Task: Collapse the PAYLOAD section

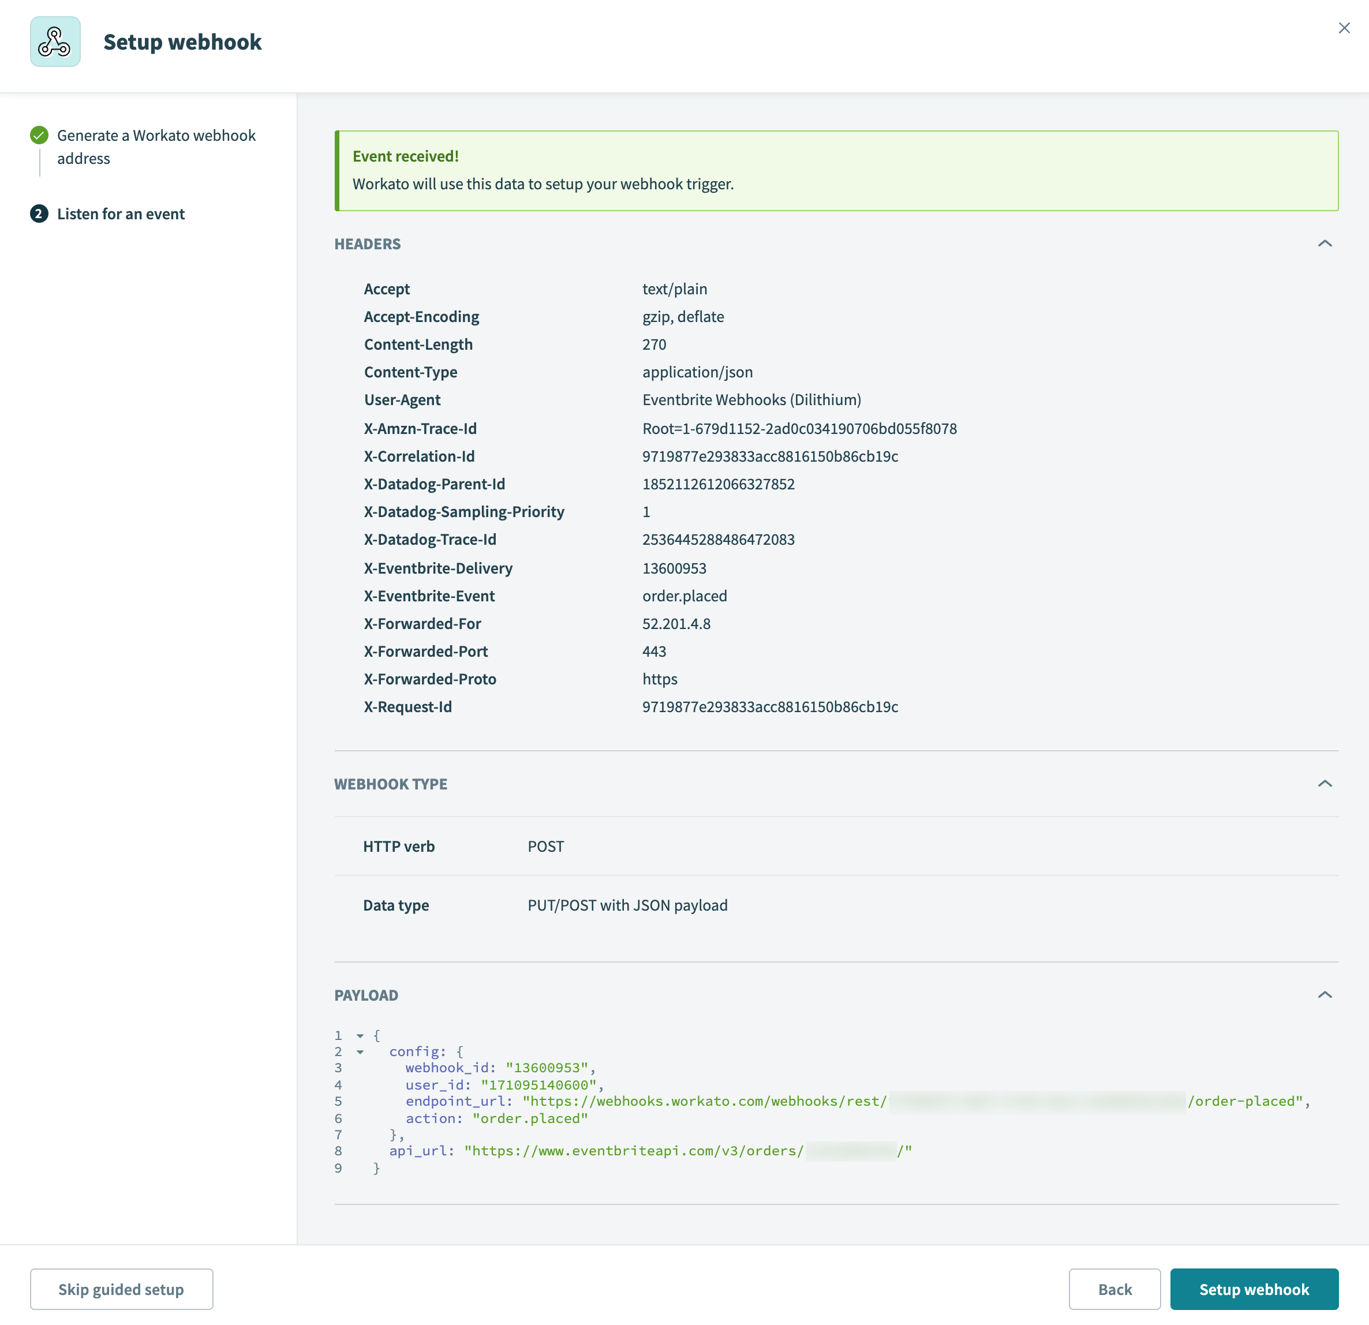Action: tap(1326, 994)
